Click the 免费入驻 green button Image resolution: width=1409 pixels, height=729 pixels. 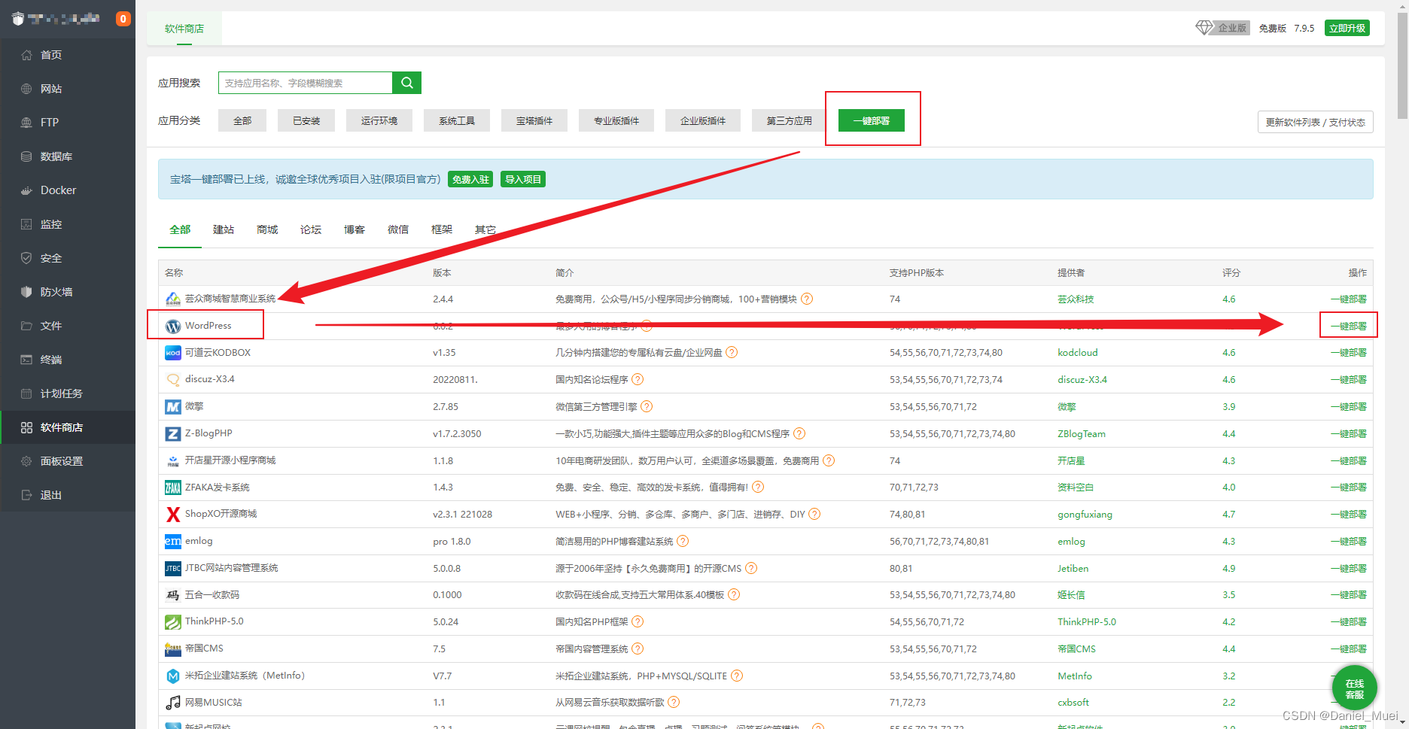coord(470,179)
